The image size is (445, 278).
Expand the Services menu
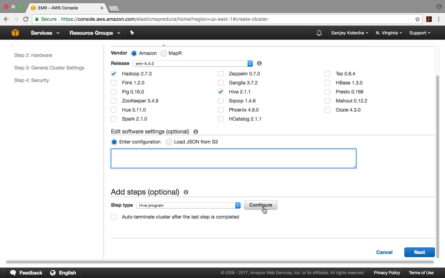point(45,33)
